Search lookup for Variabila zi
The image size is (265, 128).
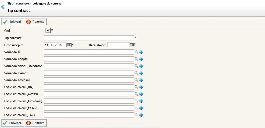tap(136, 52)
